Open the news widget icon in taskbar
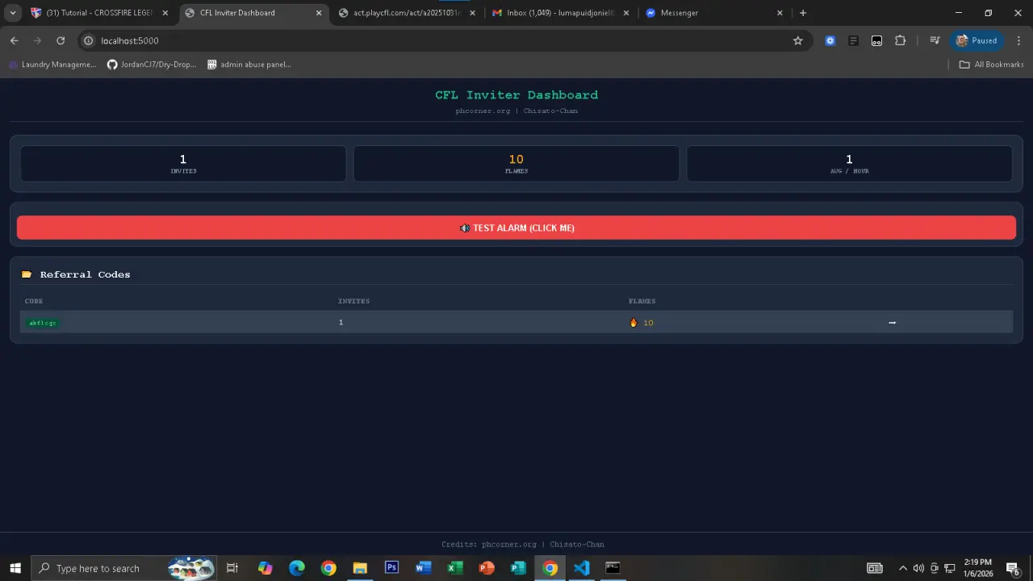1033x581 pixels. 875,568
